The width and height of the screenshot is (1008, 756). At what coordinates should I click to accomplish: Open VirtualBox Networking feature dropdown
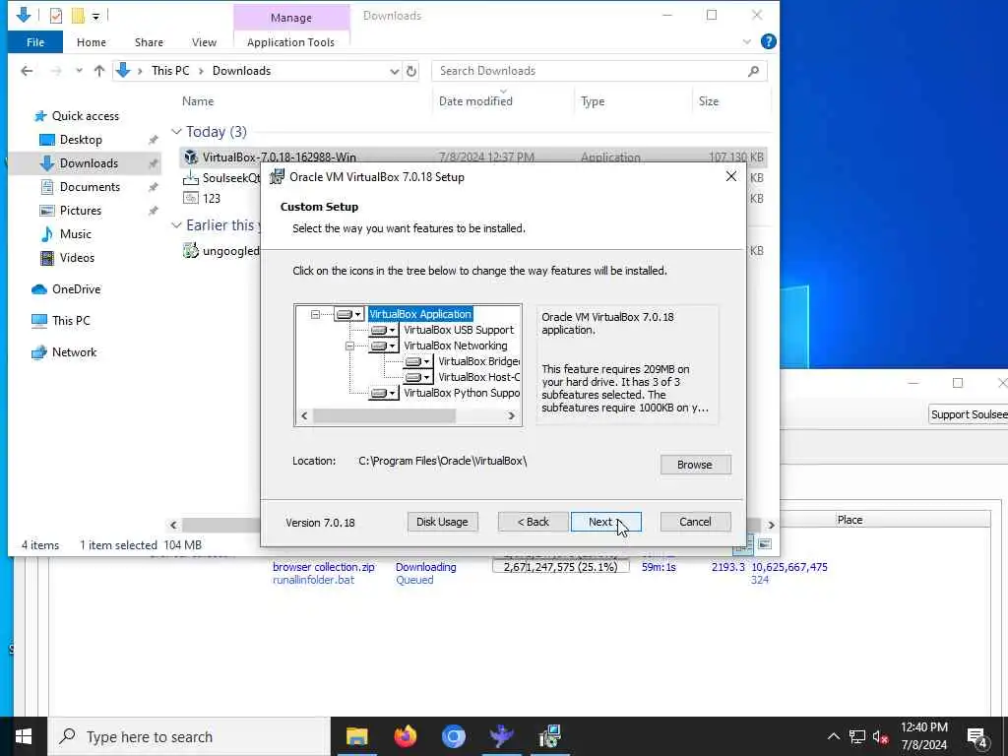384,346
